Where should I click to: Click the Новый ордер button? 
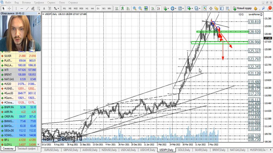pyautogui.click(x=242, y=8)
